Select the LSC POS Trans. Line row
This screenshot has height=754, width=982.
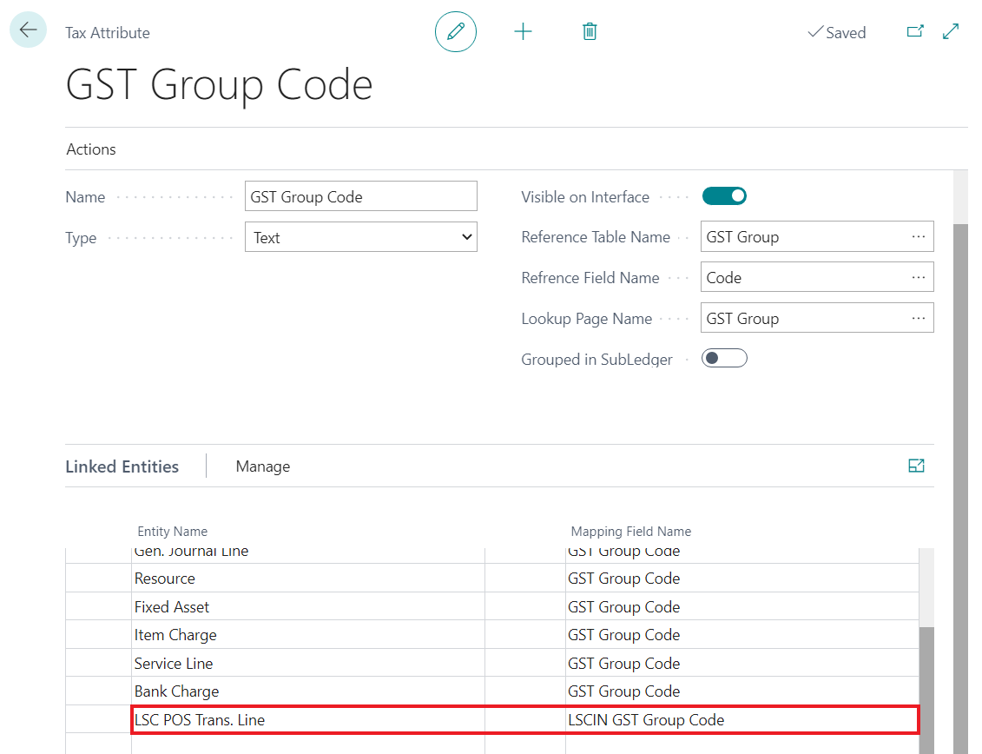click(200, 720)
